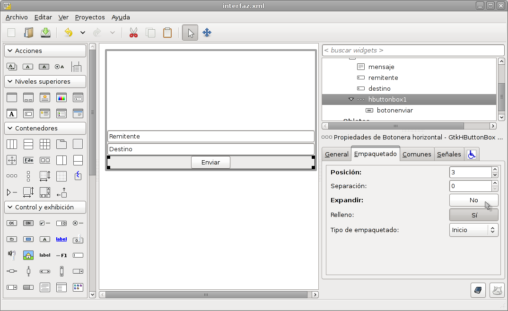Pick the color selection dialog widget icon
The width and height of the screenshot is (508, 311).
[x=61, y=97]
